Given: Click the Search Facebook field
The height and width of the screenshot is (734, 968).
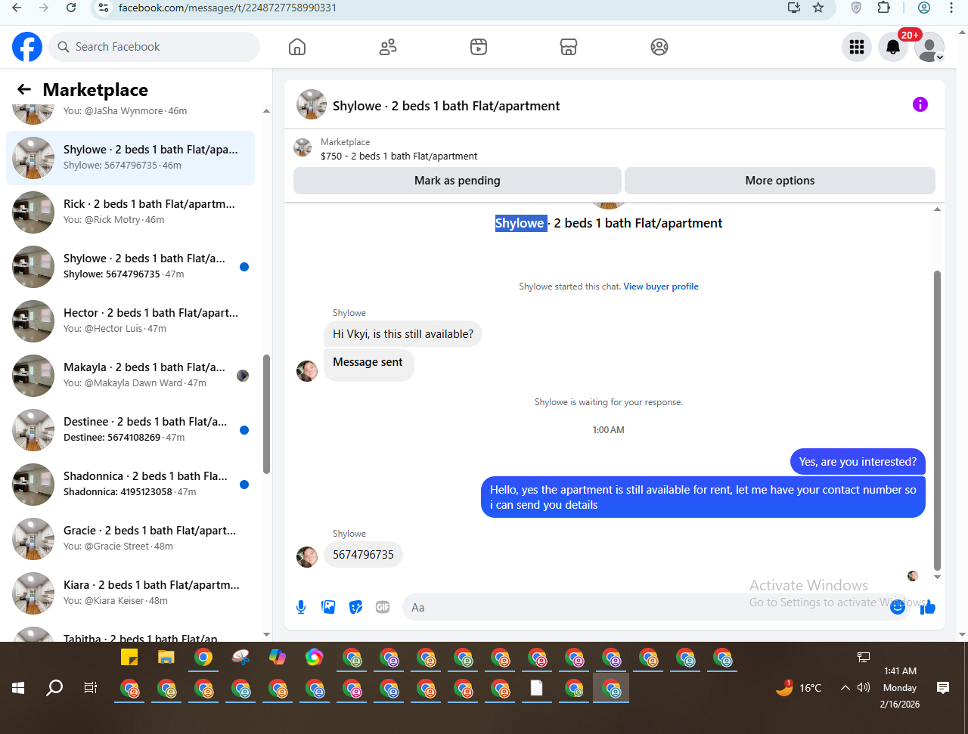Looking at the screenshot, I should pyautogui.click(x=154, y=47).
